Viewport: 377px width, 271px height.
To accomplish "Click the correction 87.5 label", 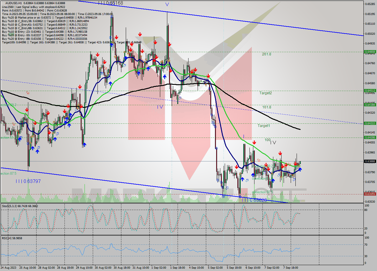I will tap(262, 192).
